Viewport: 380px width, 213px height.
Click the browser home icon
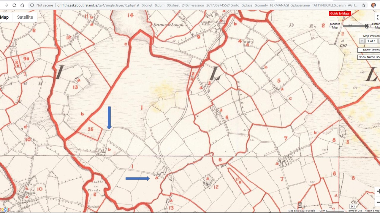click(x=22, y=5)
